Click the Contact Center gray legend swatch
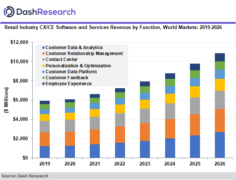 pos(43,60)
